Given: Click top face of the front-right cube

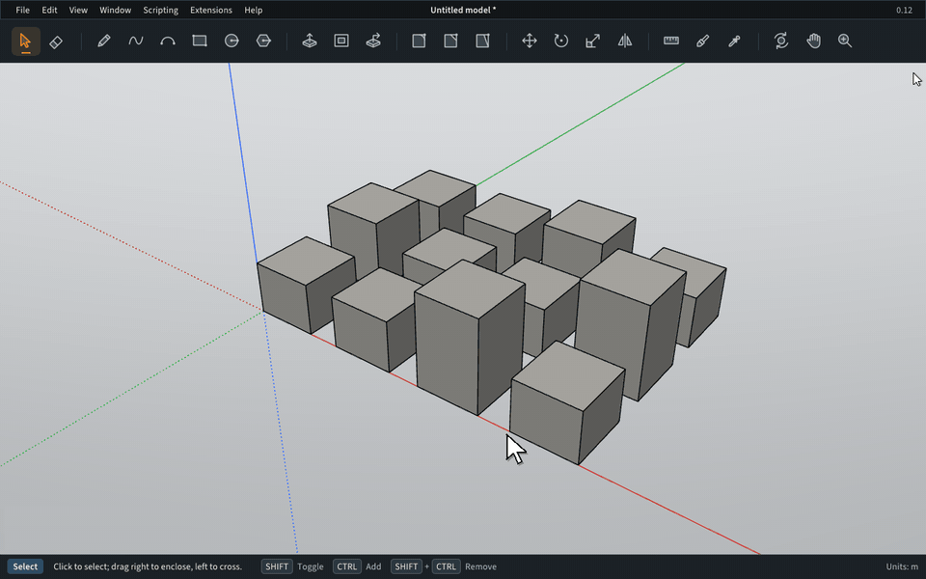Looking at the screenshot, I should coord(568,375).
